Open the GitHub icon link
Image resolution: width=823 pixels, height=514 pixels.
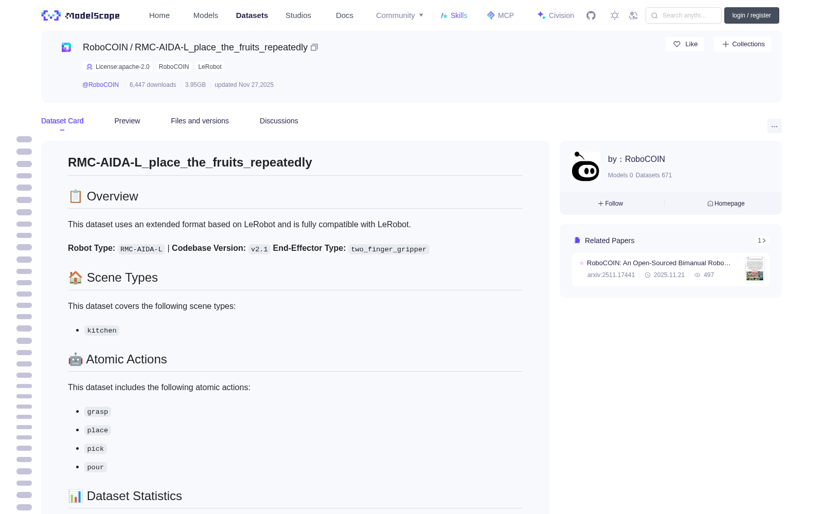[x=591, y=15]
